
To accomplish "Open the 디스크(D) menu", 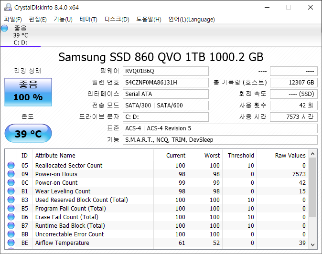I will click(x=117, y=19).
